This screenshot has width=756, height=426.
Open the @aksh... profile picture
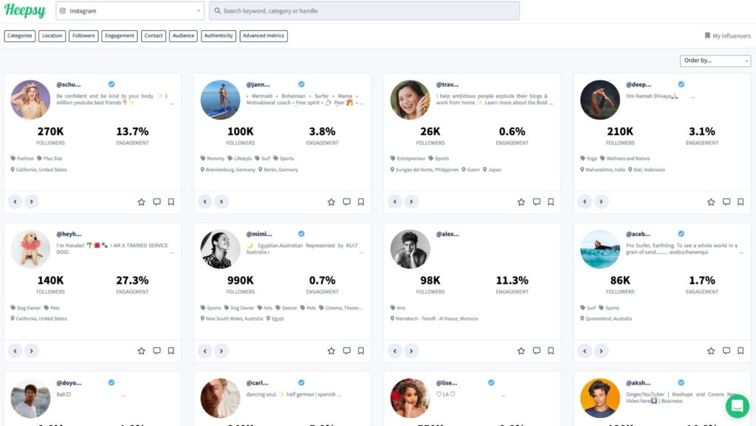(x=600, y=398)
